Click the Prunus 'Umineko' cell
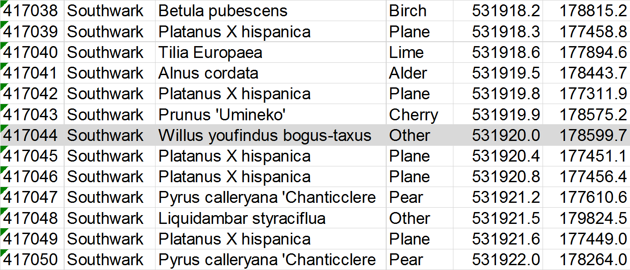The height and width of the screenshot is (270, 630). click(x=222, y=115)
